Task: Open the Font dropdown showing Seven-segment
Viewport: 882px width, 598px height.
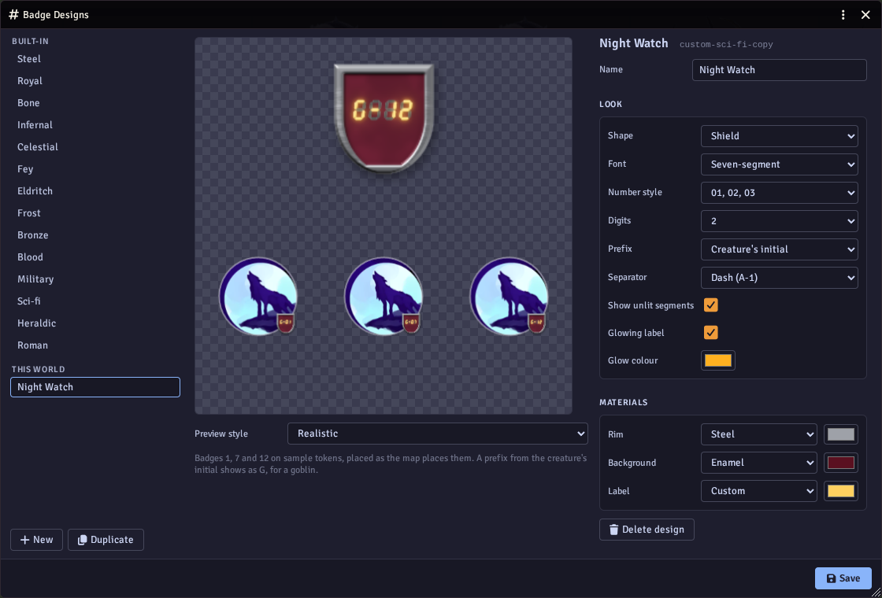Action: coord(779,164)
